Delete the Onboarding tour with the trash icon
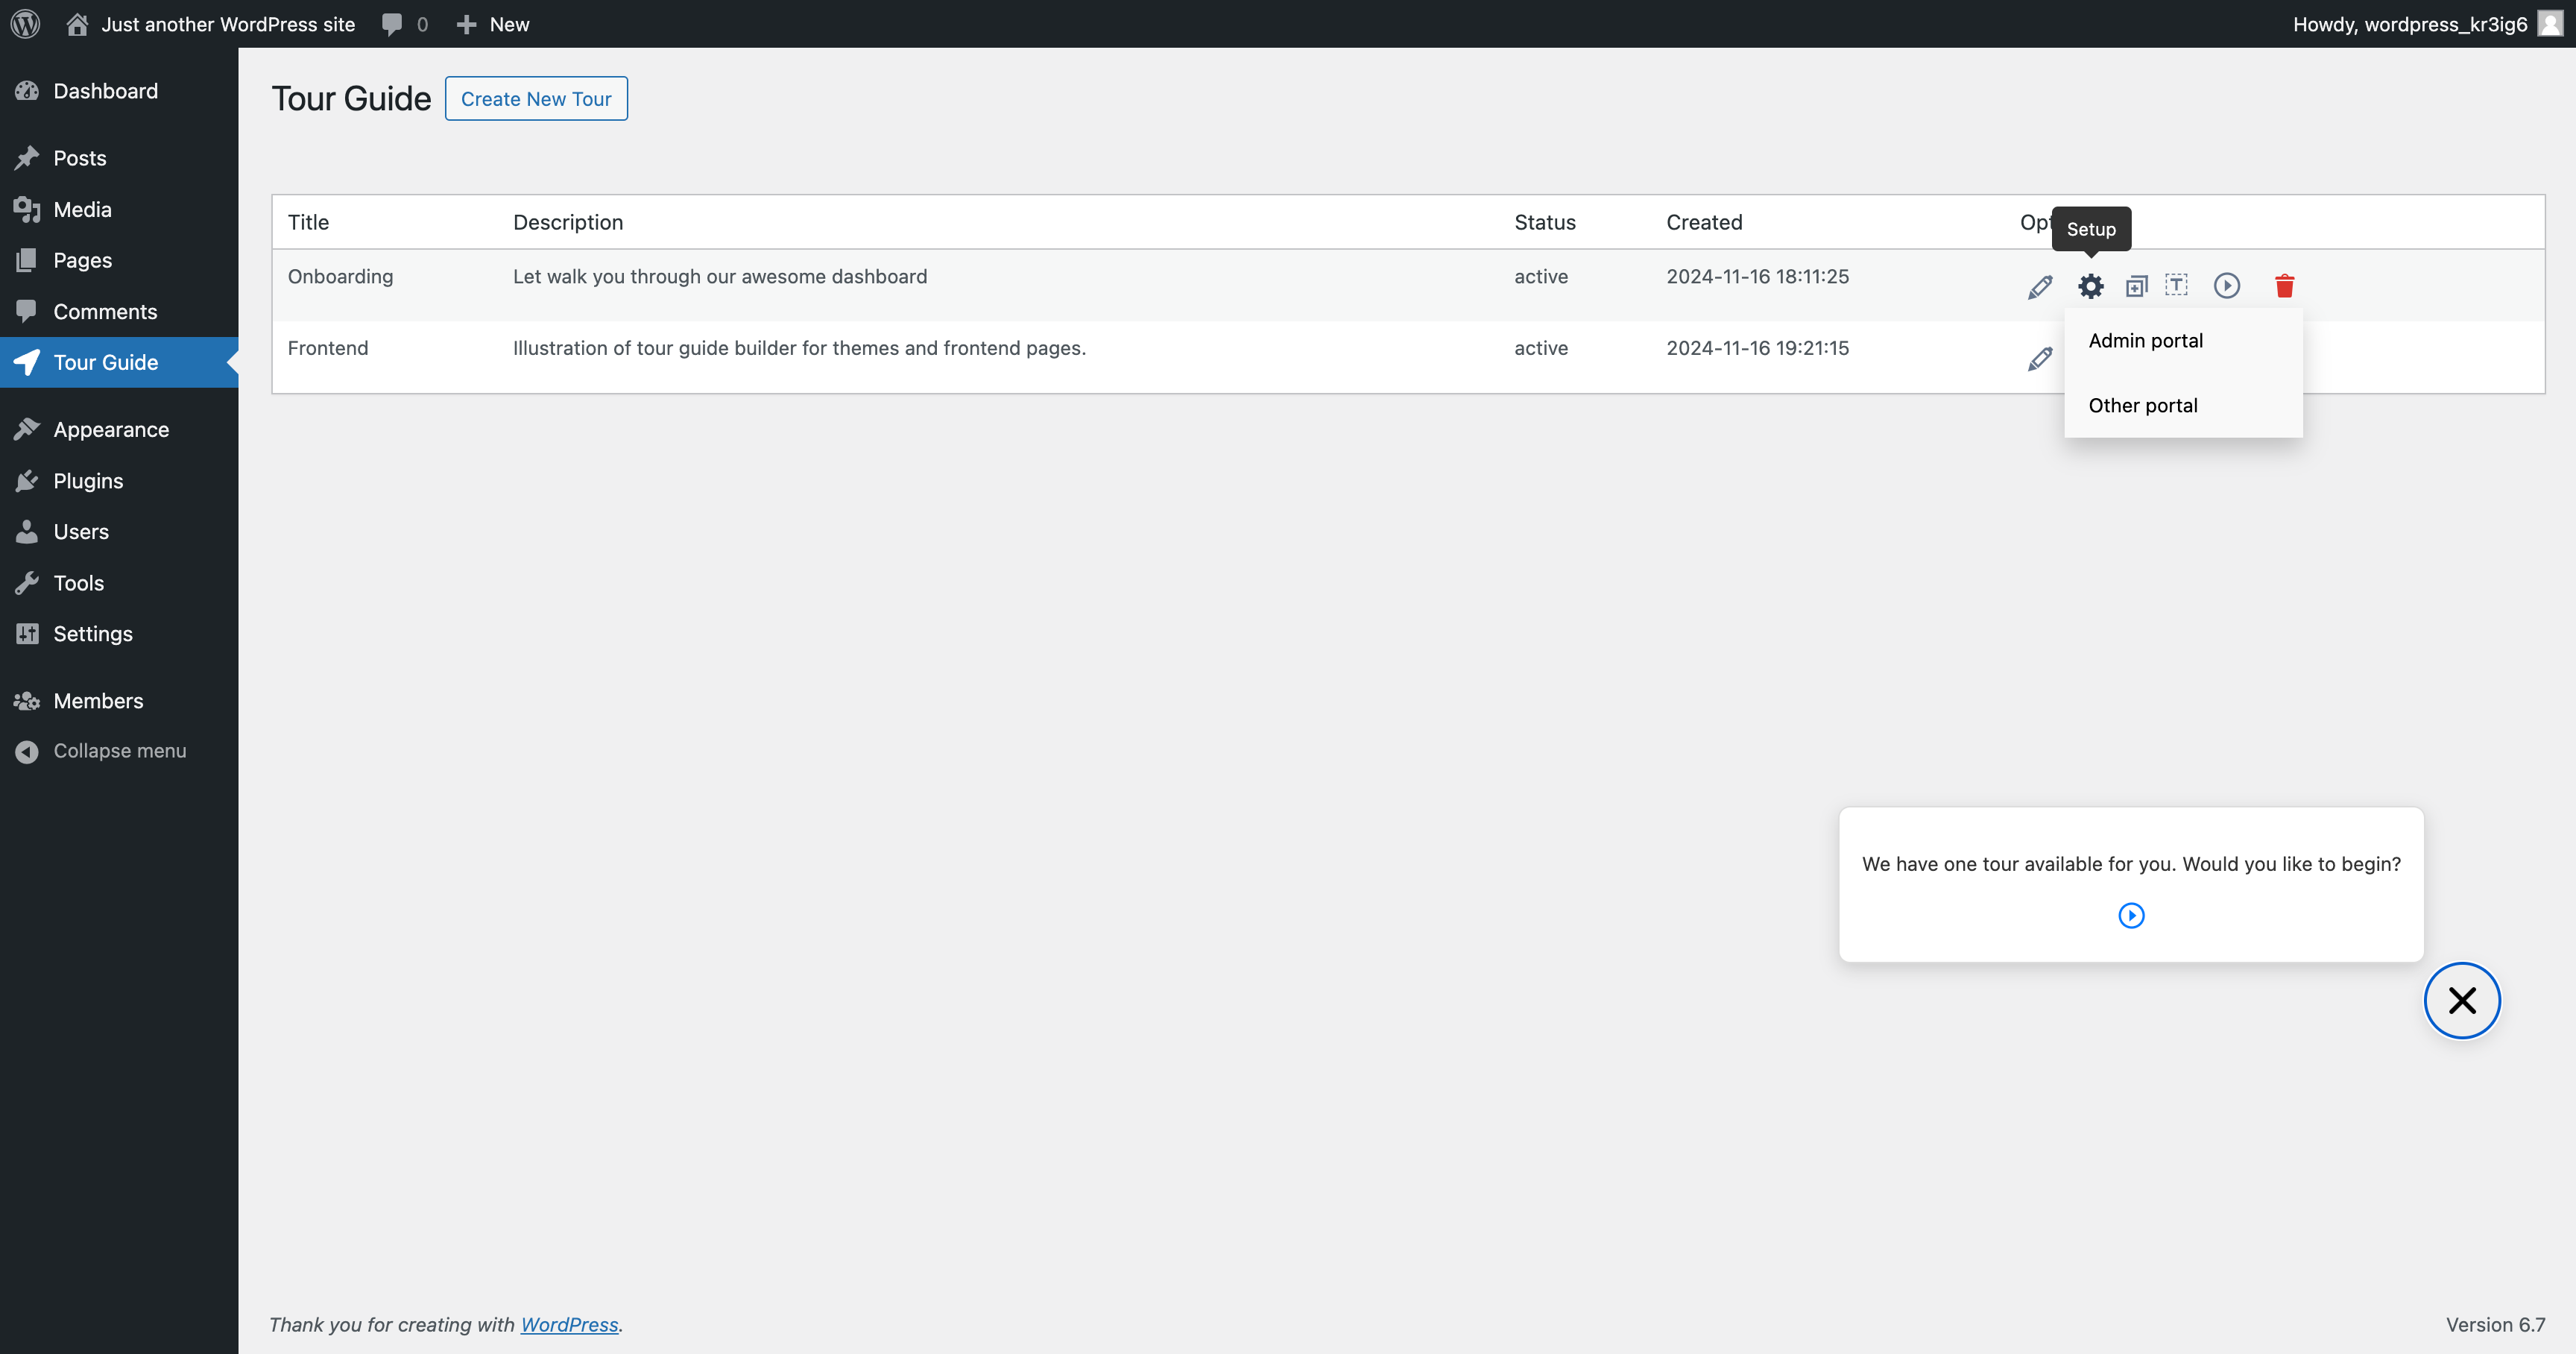2576x1354 pixels. (2285, 286)
